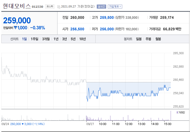Viewport: 190px width, 132px height.
Task: Click the 시가 value 256,500
Action: [77, 29]
